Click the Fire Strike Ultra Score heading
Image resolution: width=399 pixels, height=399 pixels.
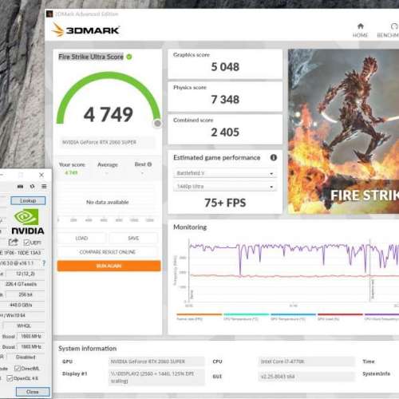pyautogui.click(x=91, y=57)
